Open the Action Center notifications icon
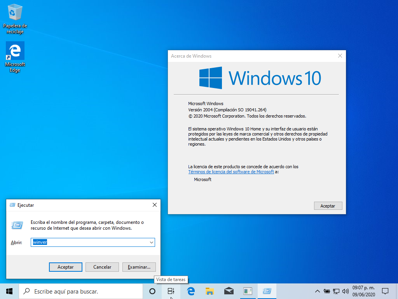398x299 pixels. [385, 291]
